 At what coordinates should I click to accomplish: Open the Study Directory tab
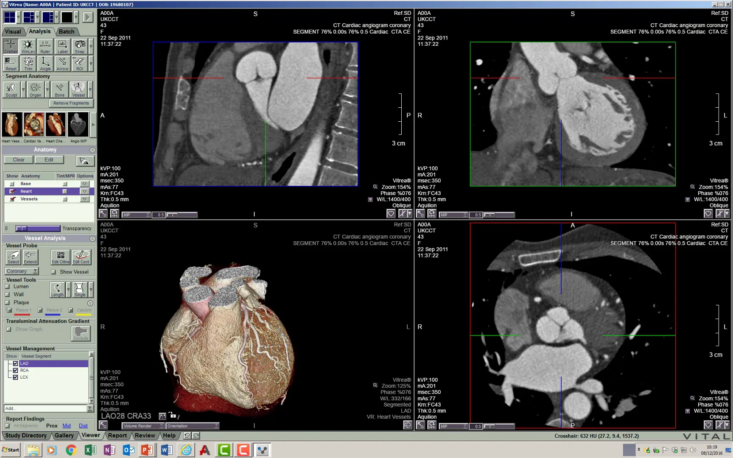click(26, 436)
